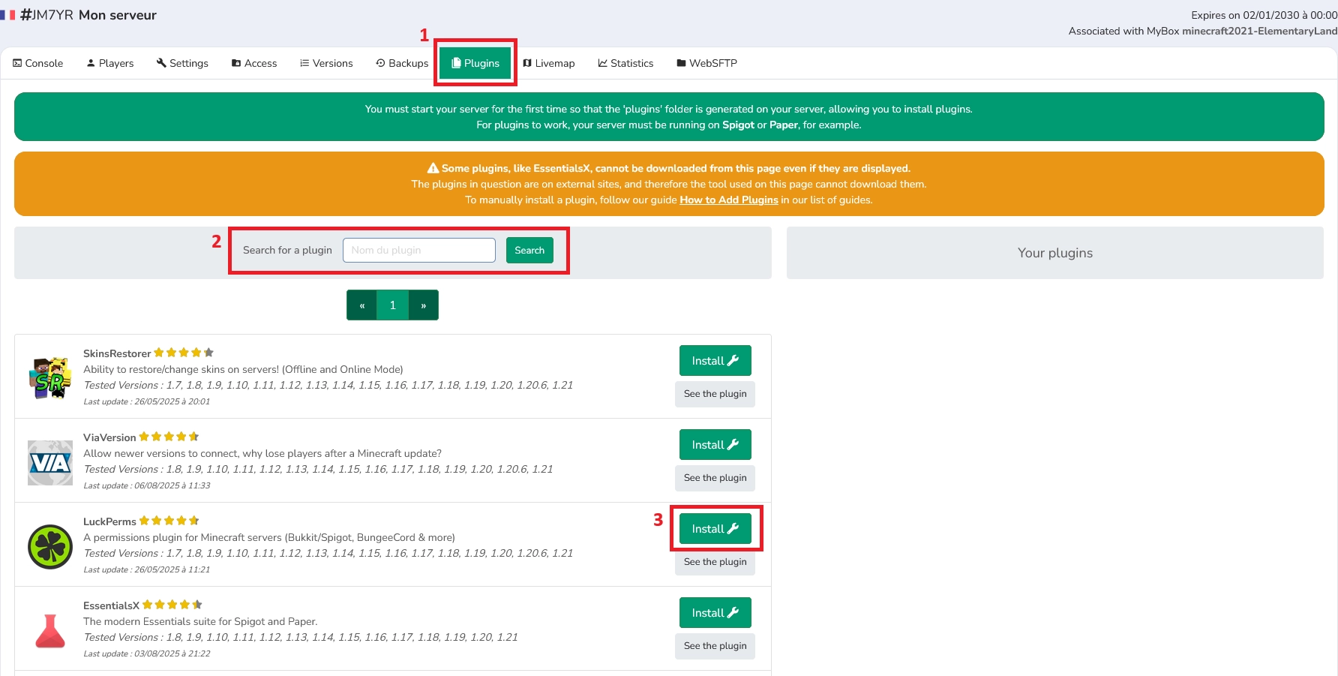Click the SkinsRestorer plugin name
The height and width of the screenshot is (676, 1338).
tap(117, 353)
